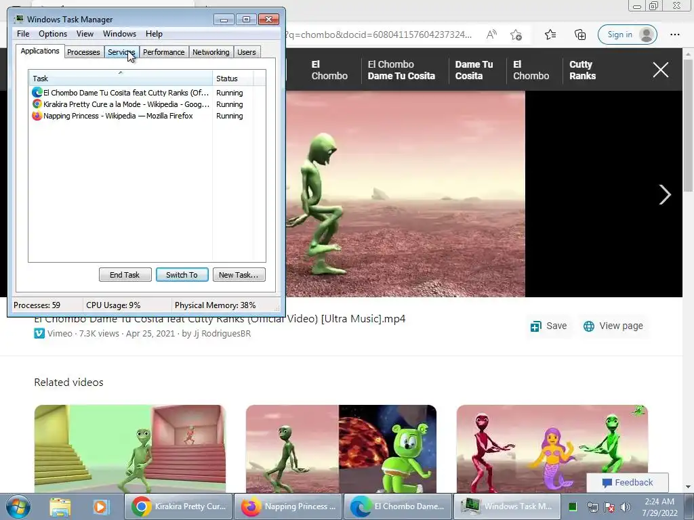Click the Task Manager title bar icon
This screenshot has height=520, width=694.
(x=19, y=19)
